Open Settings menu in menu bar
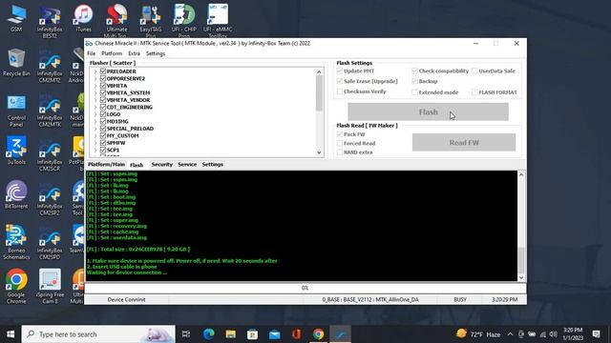The width and height of the screenshot is (611, 343). (x=156, y=53)
